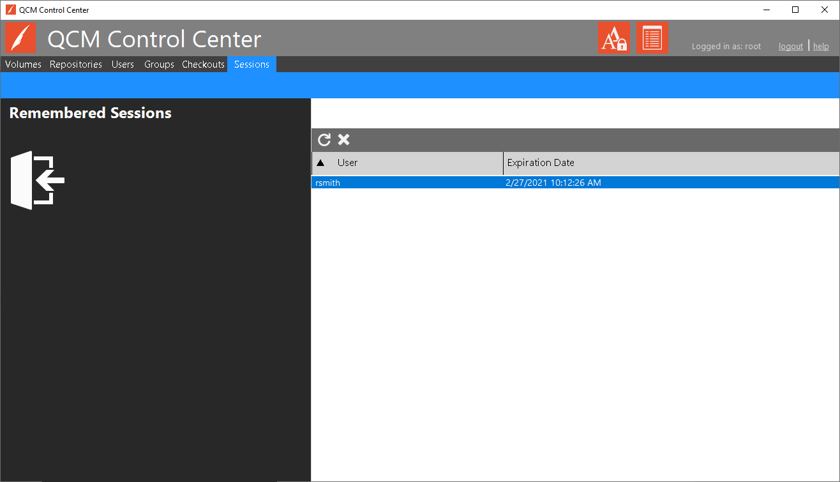Click the Remembered Sessions door icon
This screenshot has height=482, width=840.
point(38,180)
